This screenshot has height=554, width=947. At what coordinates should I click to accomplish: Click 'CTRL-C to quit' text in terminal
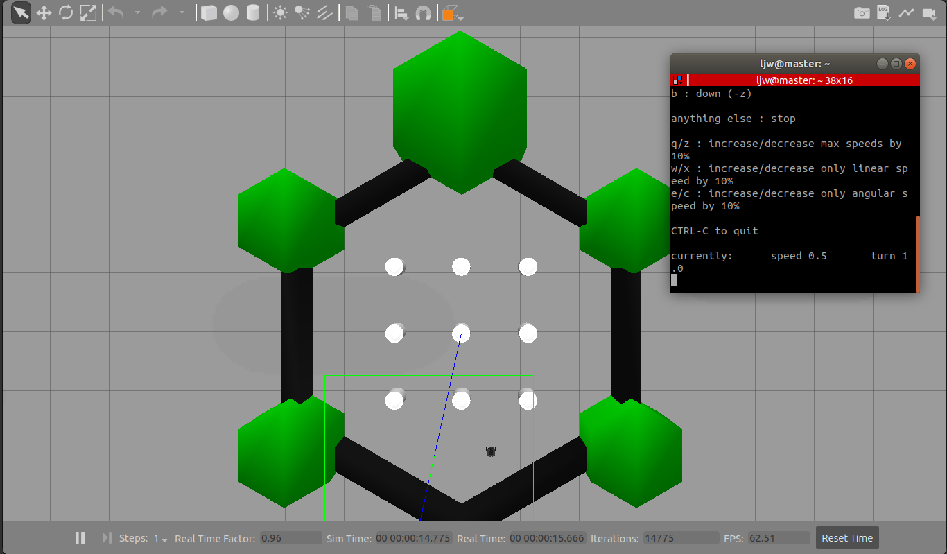click(x=714, y=231)
